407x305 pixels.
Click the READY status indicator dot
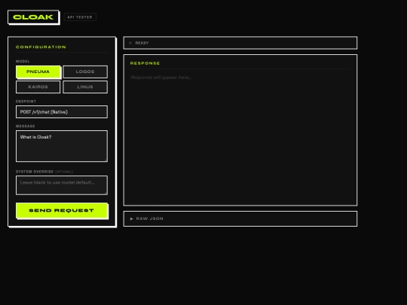pos(130,43)
